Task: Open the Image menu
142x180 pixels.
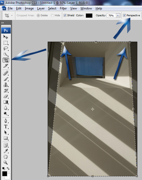Action: 29,8
